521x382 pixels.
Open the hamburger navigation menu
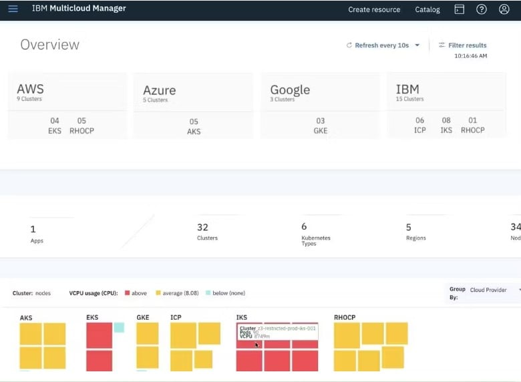click(x=13, y=9)
